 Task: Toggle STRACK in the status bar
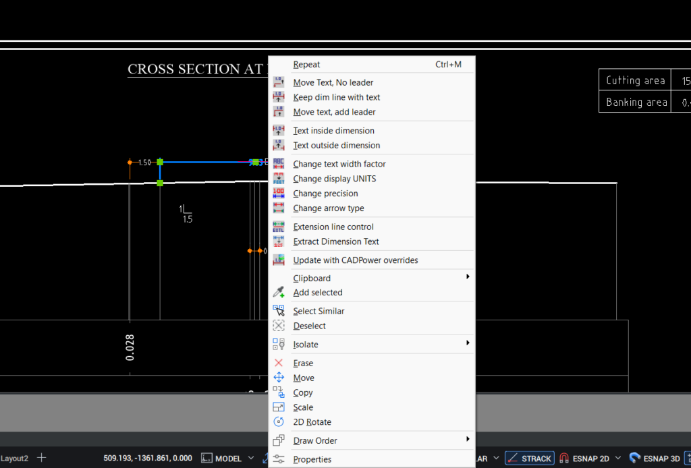(529, 457)
